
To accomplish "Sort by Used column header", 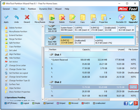I will [99, 50].
